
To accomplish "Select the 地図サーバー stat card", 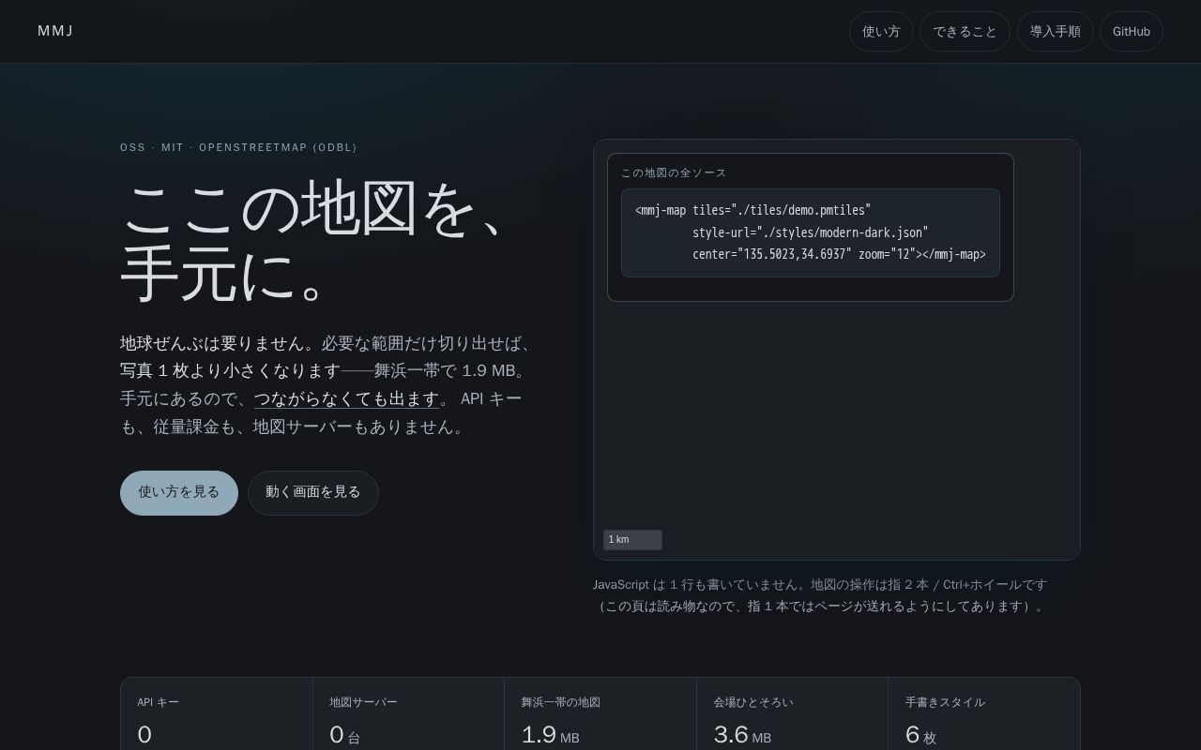I will [409, 714].
